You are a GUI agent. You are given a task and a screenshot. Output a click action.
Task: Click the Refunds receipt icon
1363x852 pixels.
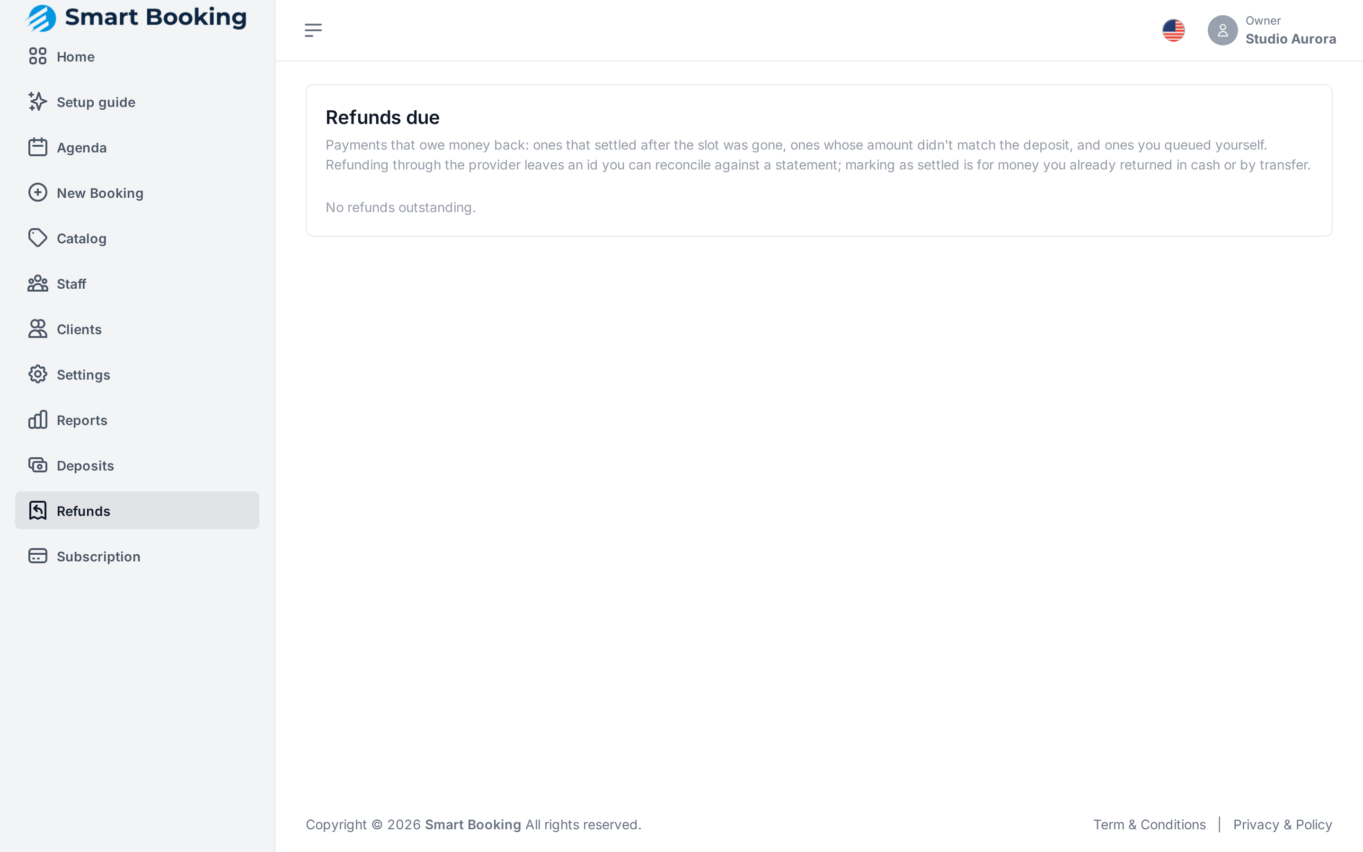pos(38,511)
